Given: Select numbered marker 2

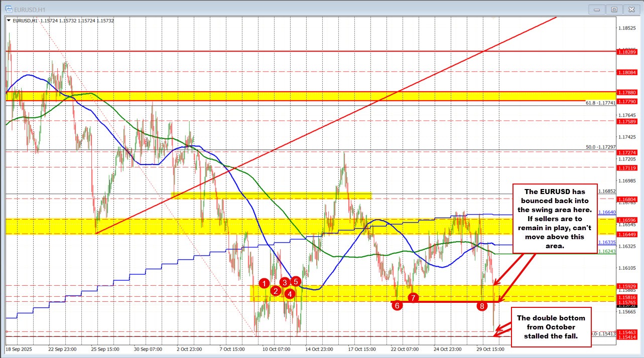Looking at the screenshot, I should point(275,290).
